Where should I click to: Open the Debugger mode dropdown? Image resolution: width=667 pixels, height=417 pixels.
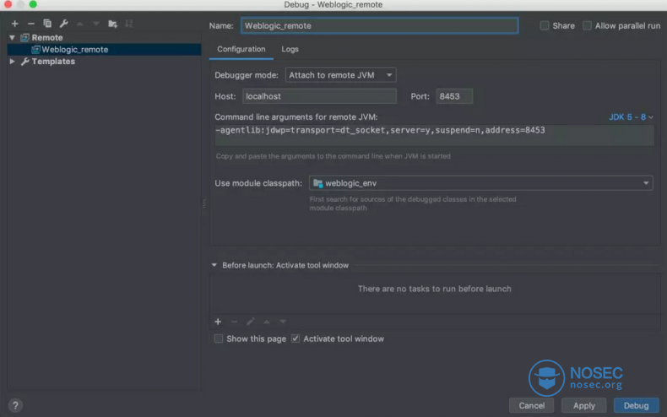click(340, 75)
